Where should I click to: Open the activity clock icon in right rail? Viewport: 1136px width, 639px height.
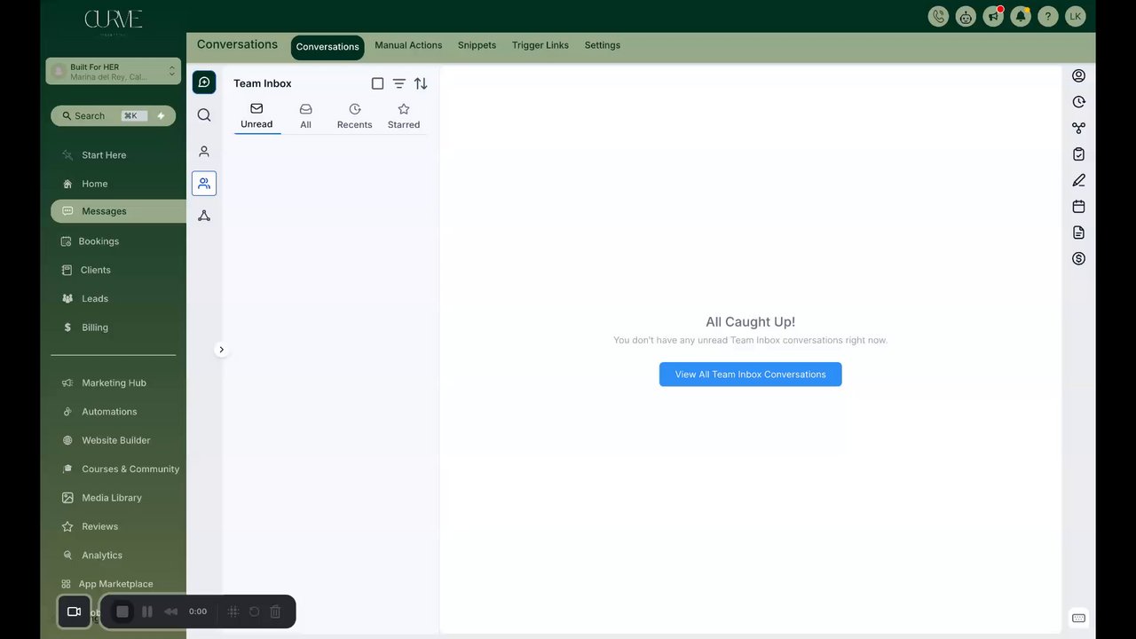tap(1078, 102)
